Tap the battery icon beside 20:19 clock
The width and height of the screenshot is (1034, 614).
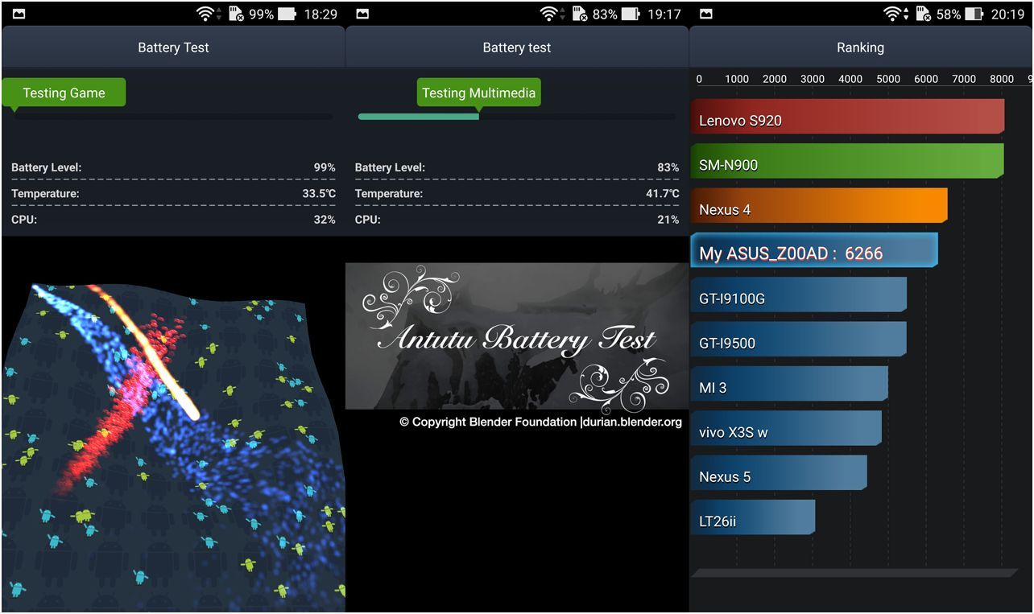975,14
